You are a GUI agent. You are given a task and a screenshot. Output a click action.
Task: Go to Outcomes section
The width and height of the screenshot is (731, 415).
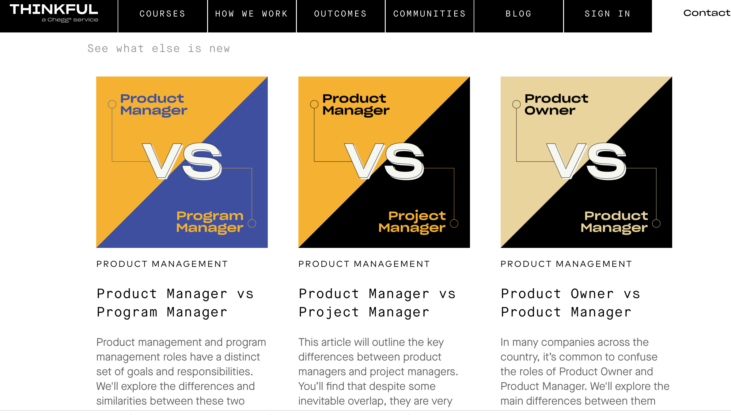(341, 14)
